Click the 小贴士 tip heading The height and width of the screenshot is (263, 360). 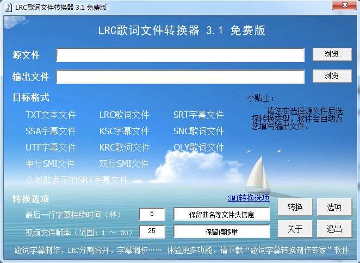click(260, 98)
